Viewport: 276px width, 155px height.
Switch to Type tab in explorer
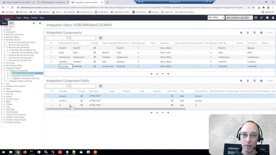click(x=4, y=23)
